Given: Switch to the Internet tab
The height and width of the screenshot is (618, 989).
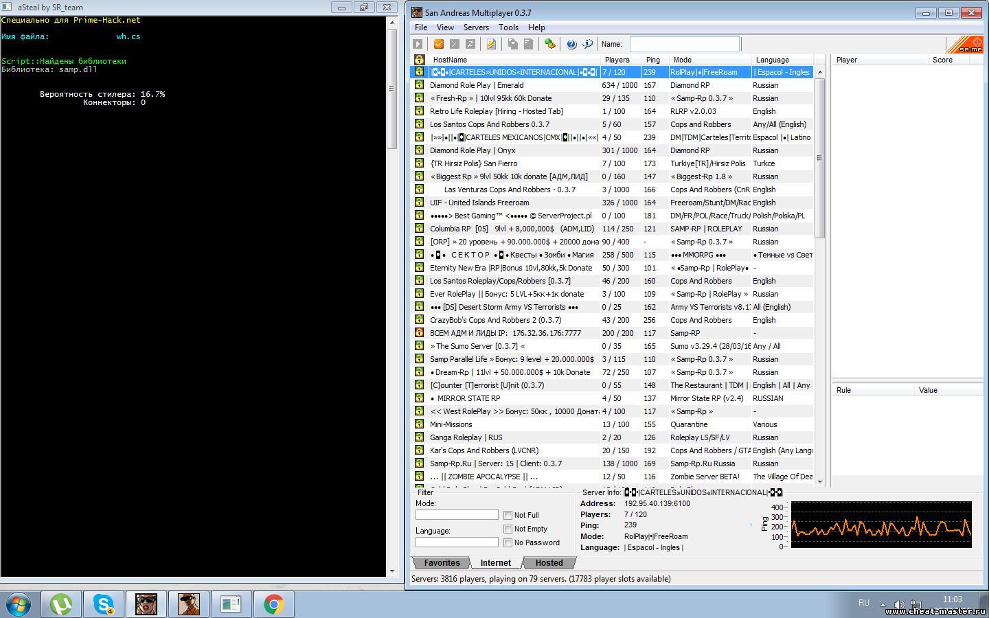Looking at the screenshot, I should click(496, 563).
